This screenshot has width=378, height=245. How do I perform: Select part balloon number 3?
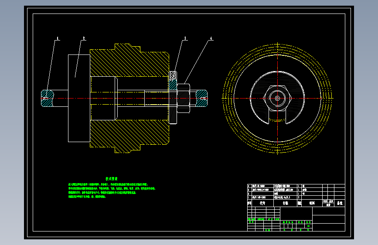(x=185, y=38)
